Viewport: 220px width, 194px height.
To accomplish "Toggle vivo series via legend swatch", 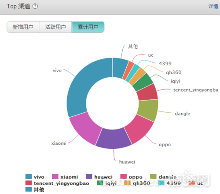I will tap(29, 176).
